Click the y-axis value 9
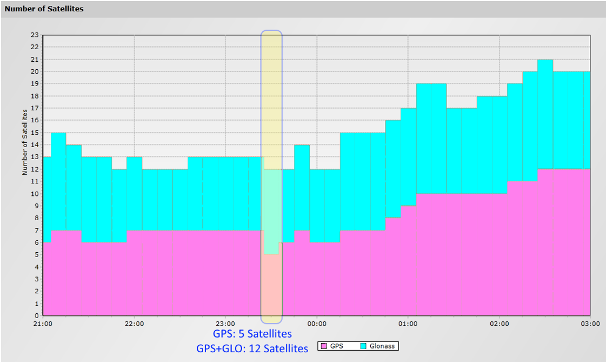606x362 pixels. click(37, 206)
